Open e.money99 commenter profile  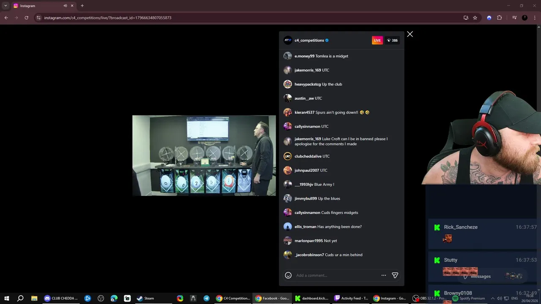[304, 56]
